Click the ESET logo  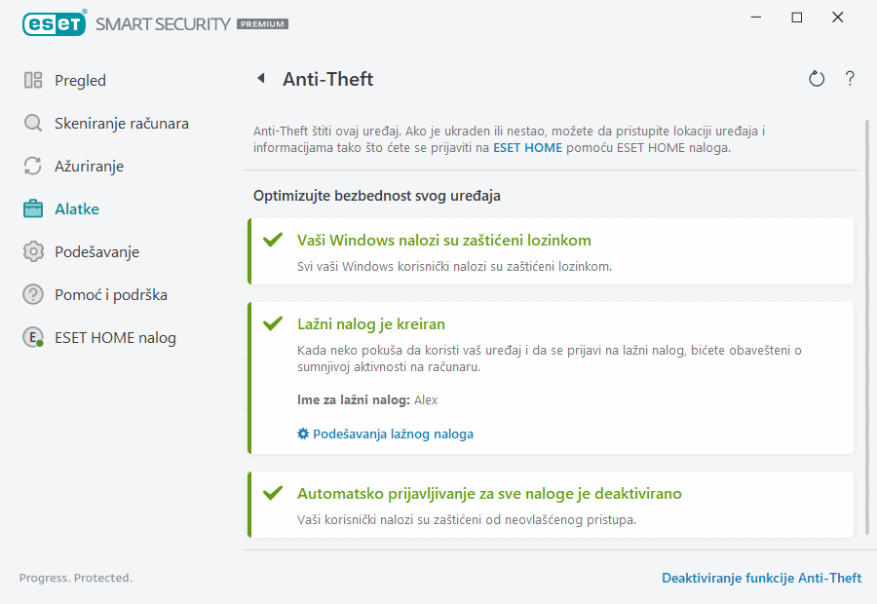pos(54,23)
